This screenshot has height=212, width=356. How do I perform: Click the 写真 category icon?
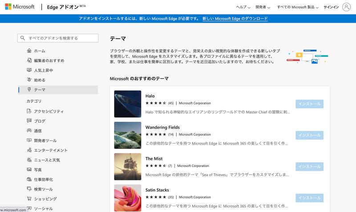(x=29, y=170)
